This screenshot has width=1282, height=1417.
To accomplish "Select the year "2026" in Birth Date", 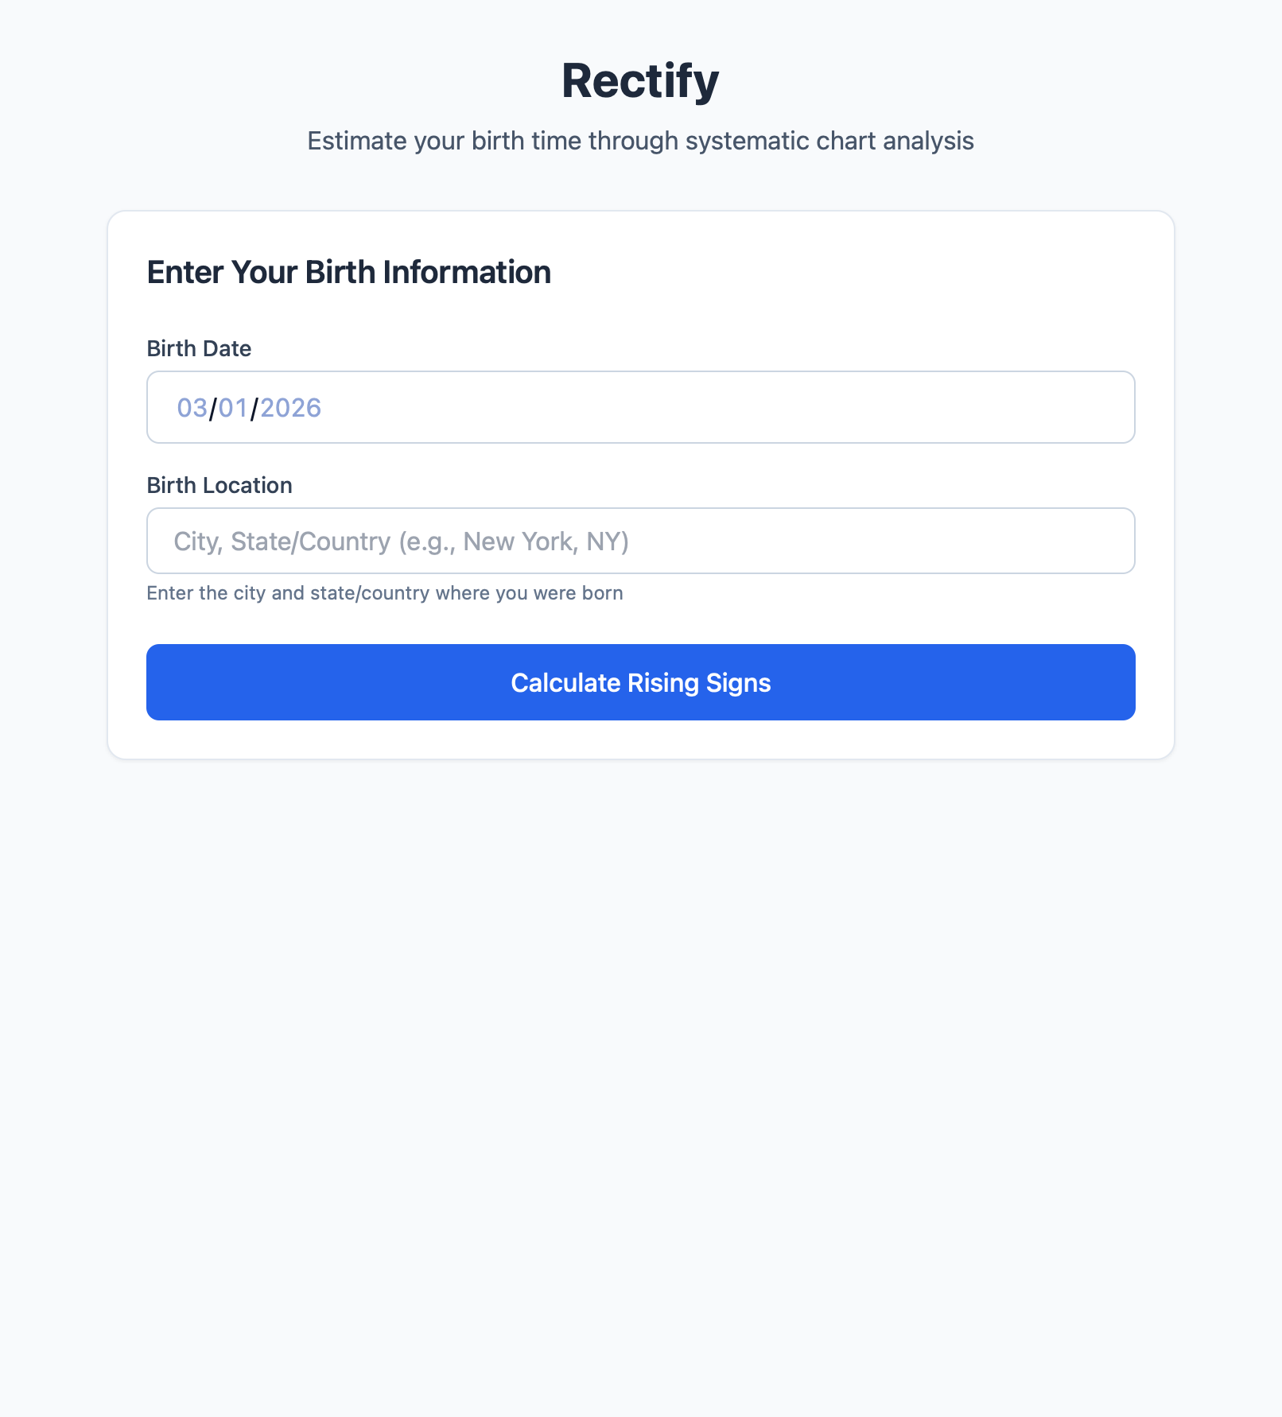I will coord(290,408).
